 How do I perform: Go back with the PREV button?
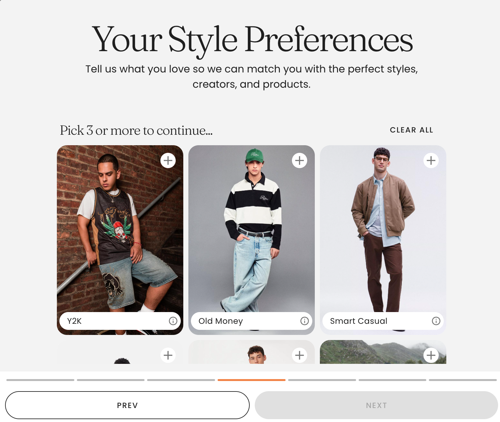click(x=127, y=405)
